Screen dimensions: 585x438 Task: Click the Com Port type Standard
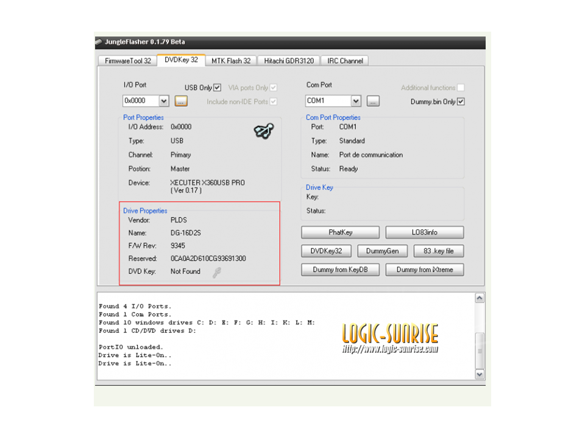tap(352, 141)
